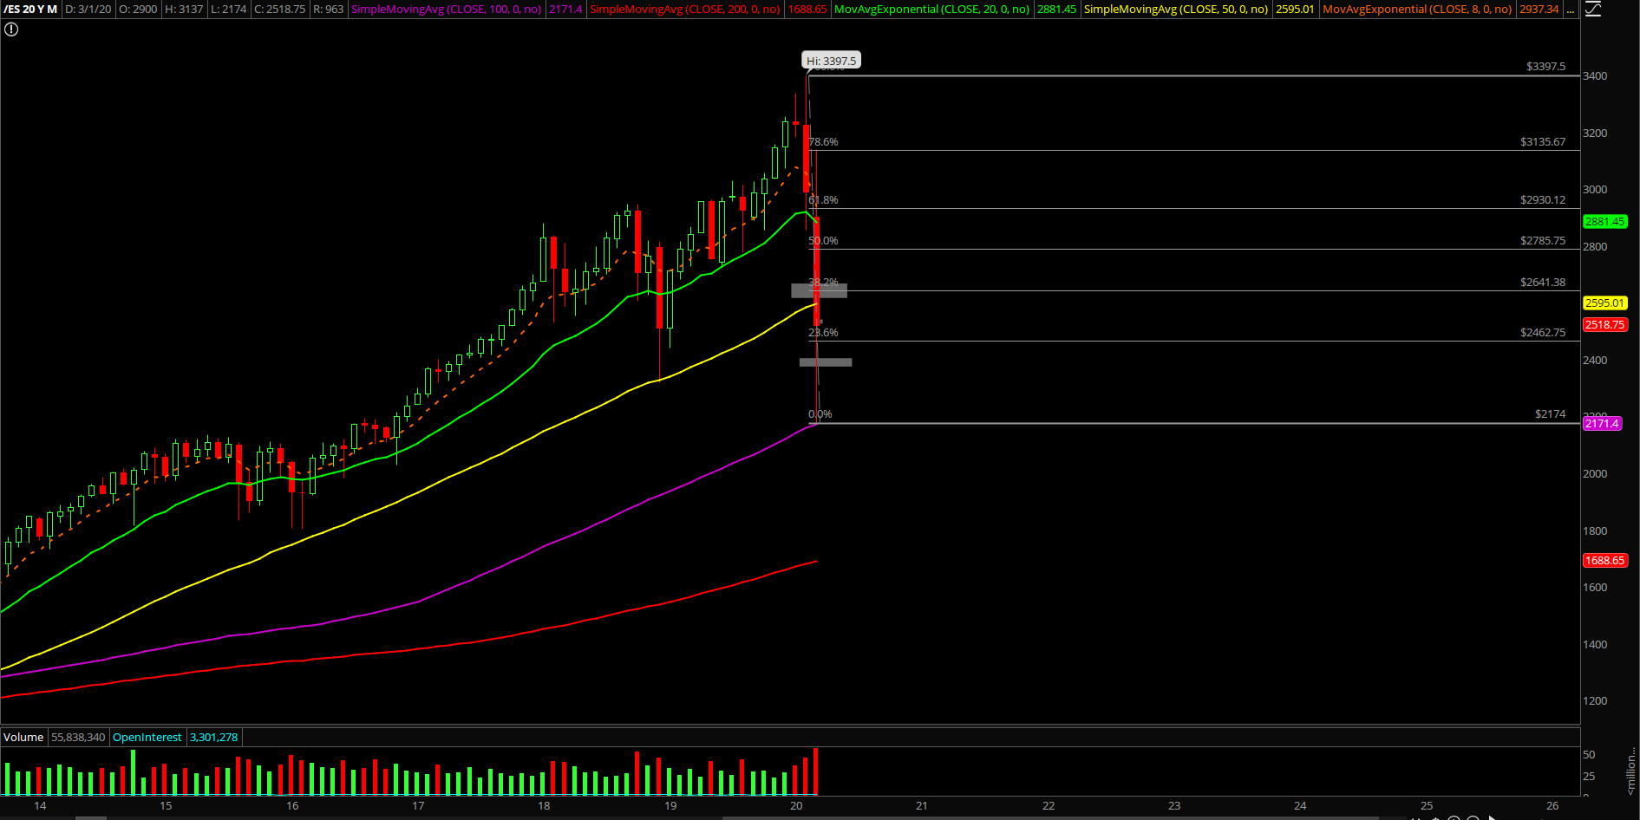This screenshot has height=820, width=1640.
Task: Click the horizontal scrollbar thumb at bottom left
Action: click(90, 817)
